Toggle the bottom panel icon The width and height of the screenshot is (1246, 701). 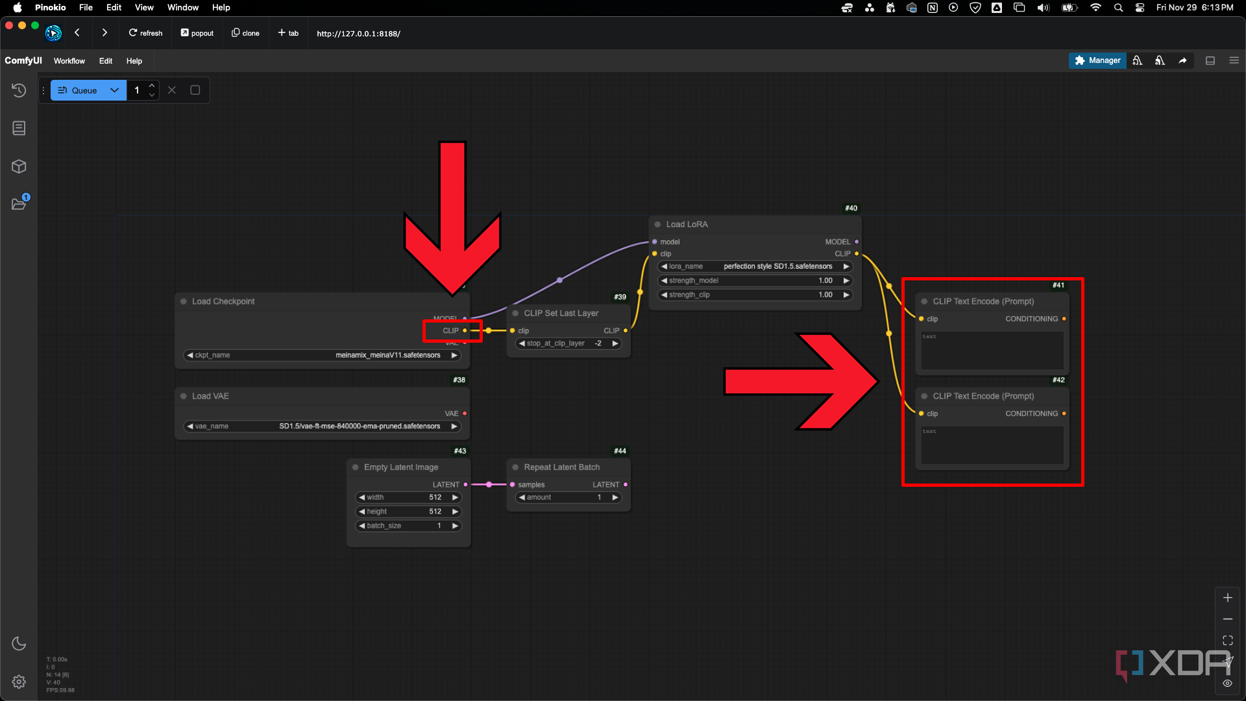(1210, 60)
